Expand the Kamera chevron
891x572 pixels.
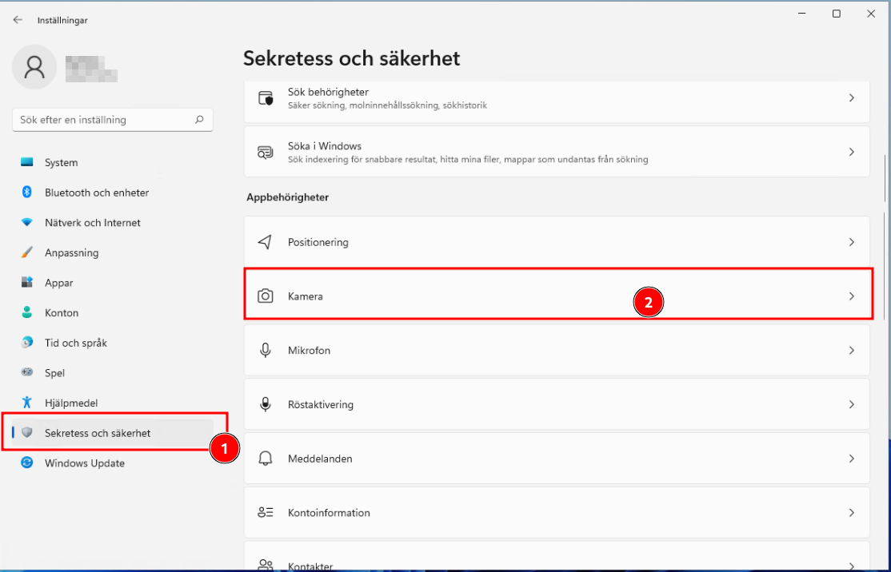pyautogui.click(x=851, y=296)
